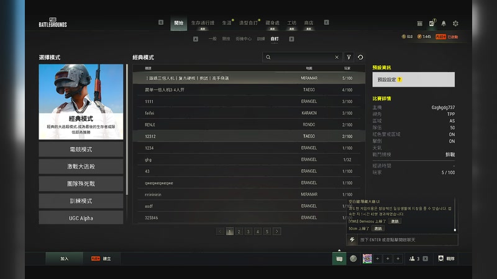This screenshot has width=497, height=279.
Task: Click 邀請 next to 50cm
Action: pyautogui.click(x=378, y=228)
